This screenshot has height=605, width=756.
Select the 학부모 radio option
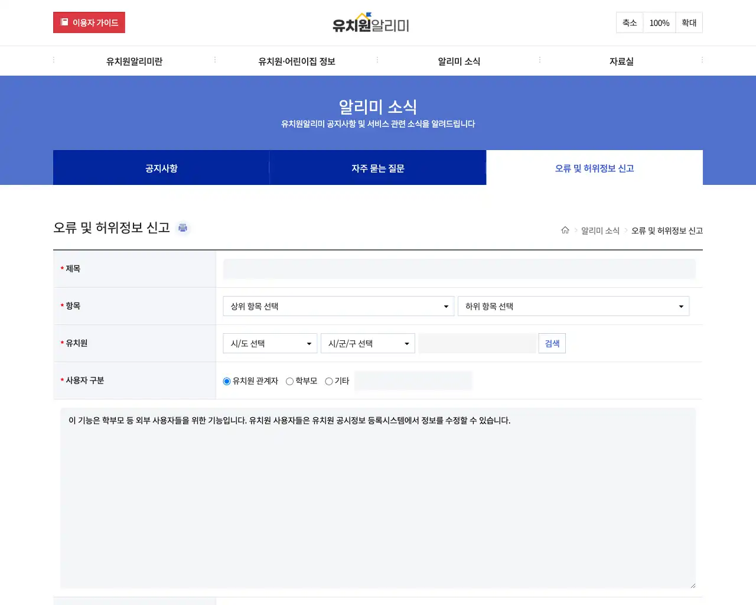pos(289,381)
